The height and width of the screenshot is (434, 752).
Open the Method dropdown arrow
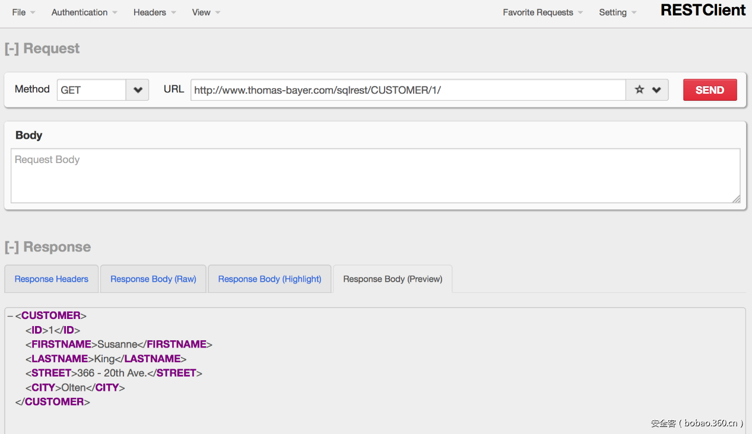pyautogui.click(x=138, y=90)
